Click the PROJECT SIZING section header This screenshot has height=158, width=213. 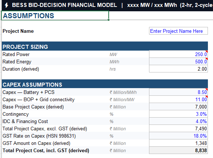pos(105,46)
